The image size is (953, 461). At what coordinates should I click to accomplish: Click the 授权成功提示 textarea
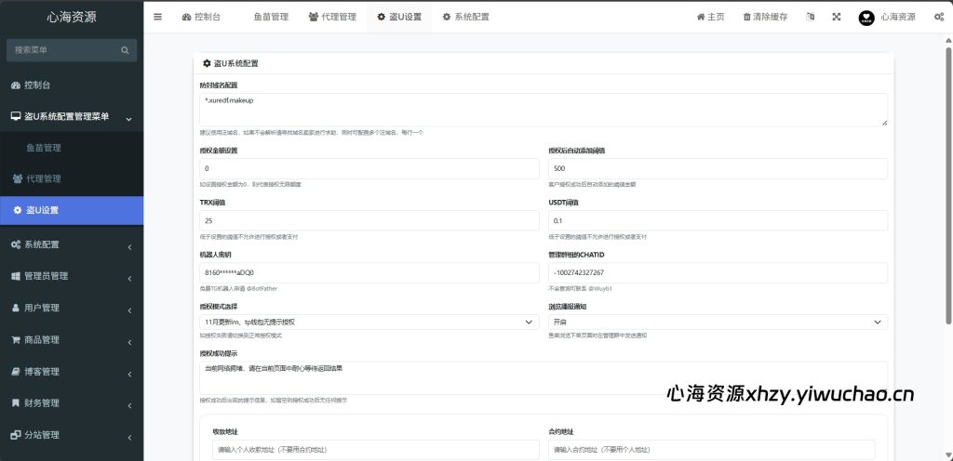pyautogui.click(x=544, y=378)
